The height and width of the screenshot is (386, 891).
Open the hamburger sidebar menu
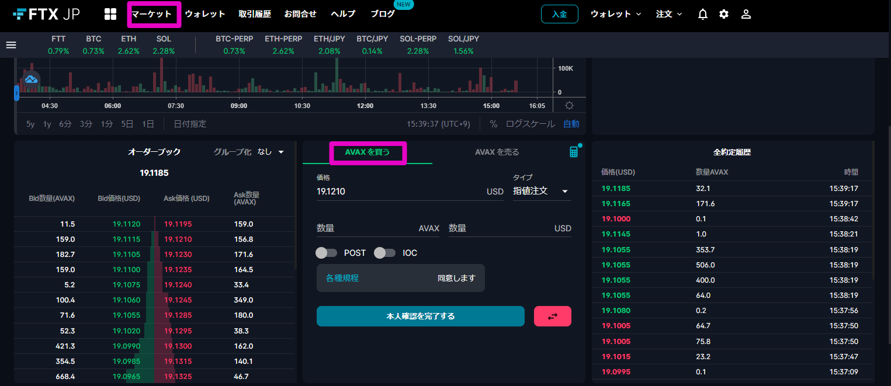pyautogui.click(x=11, y=45)
